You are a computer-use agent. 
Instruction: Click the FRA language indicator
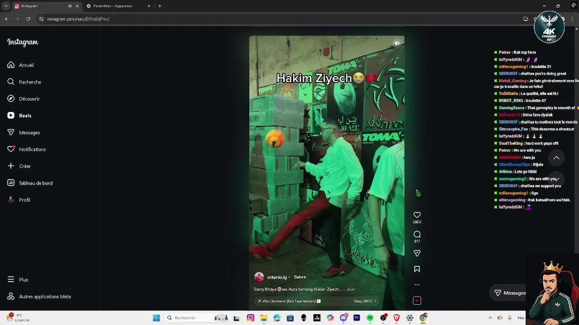[x=521, y=318]
